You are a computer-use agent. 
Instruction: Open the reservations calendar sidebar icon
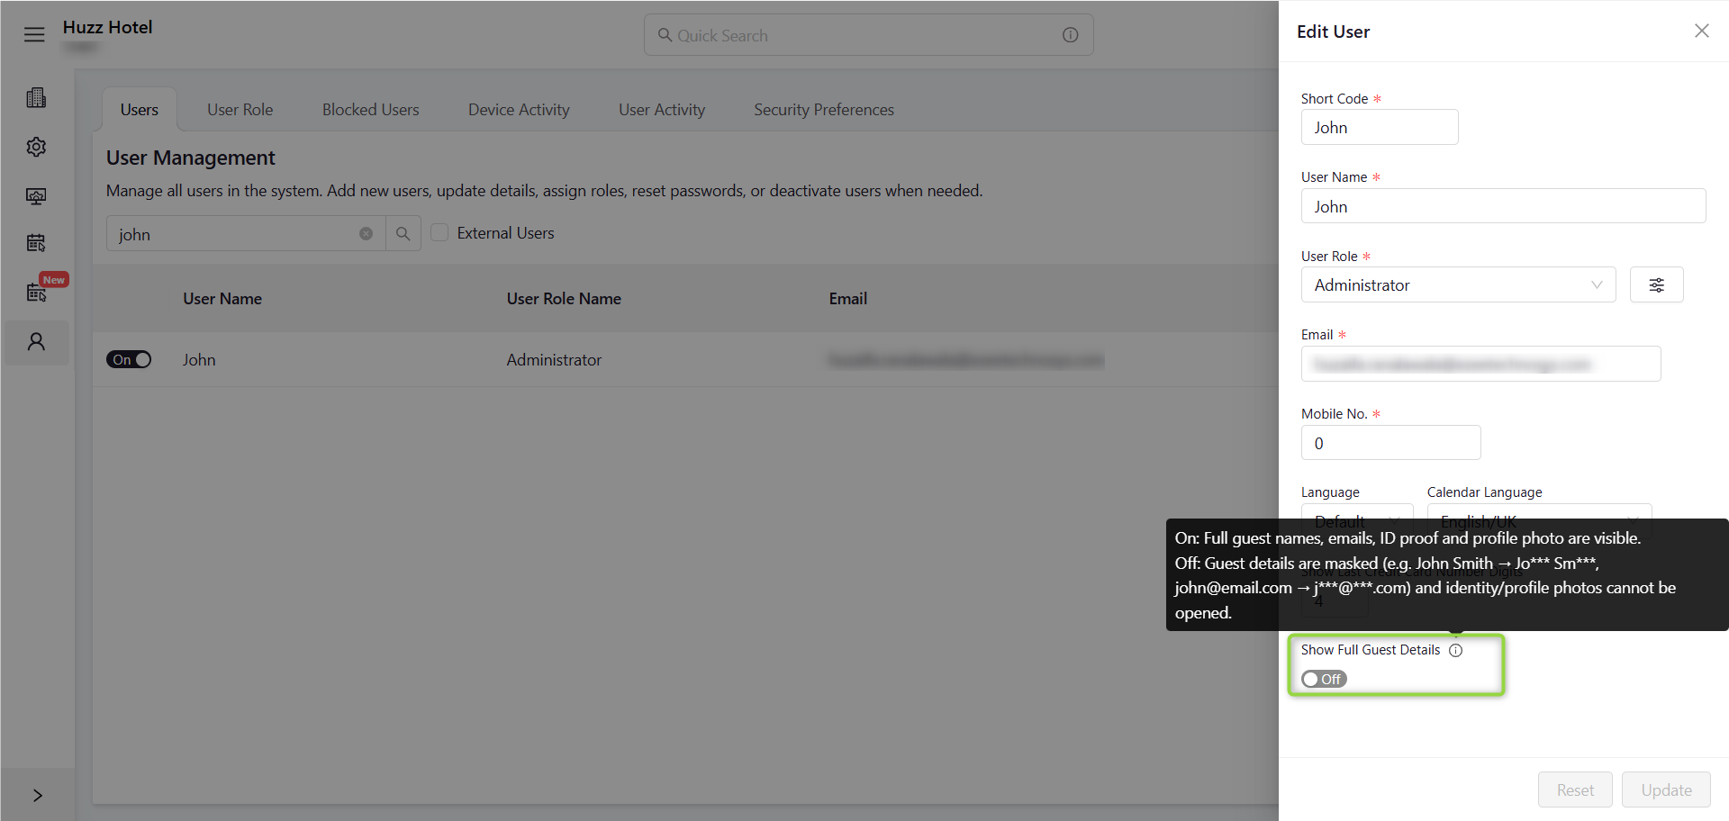[36, 243]
